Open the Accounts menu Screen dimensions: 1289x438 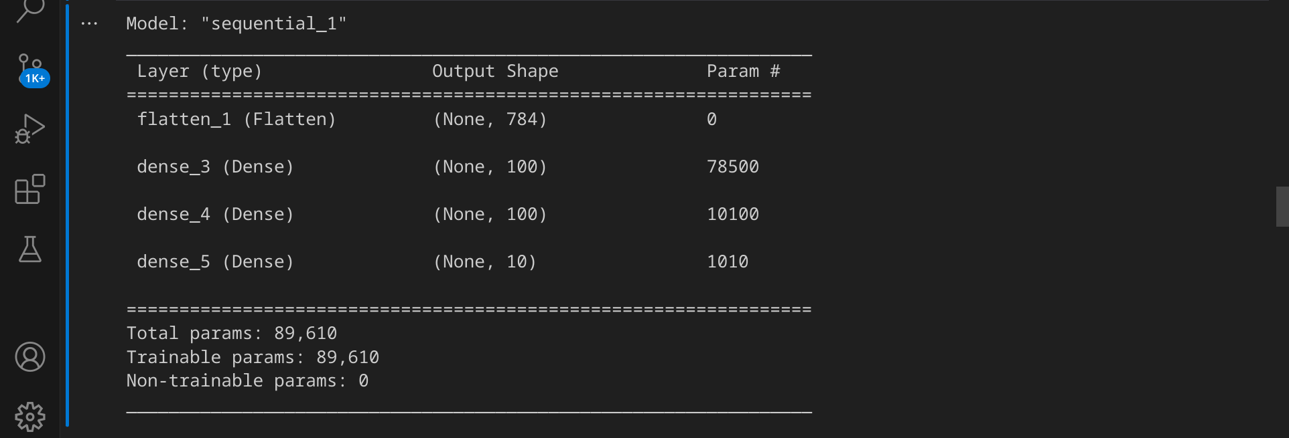point(30,357)
